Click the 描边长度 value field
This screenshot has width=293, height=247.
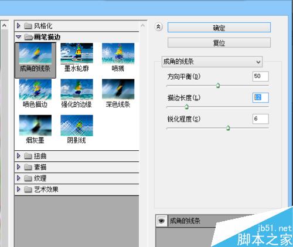click(261, 97)
